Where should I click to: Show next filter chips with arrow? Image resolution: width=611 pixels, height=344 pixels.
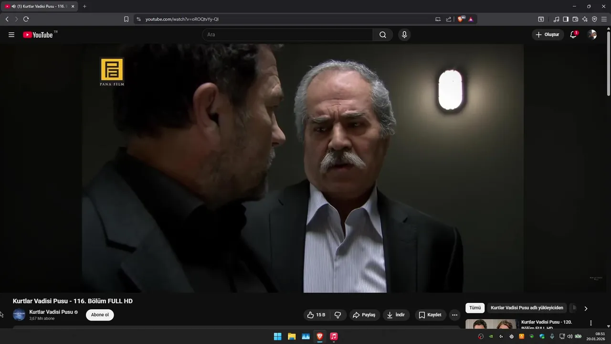click(x=586, y=309)
